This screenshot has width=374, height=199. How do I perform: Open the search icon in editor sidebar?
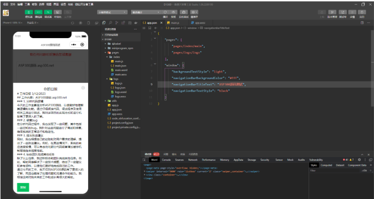[110, 22]
